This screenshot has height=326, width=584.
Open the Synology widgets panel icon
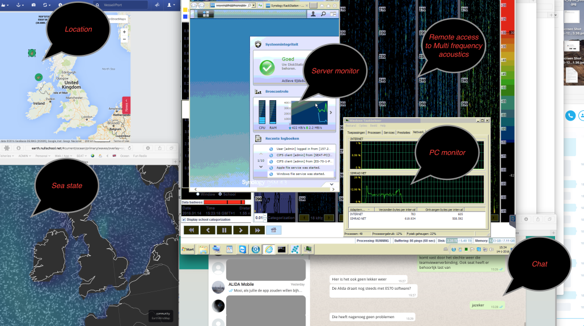click(x=333, y=14)
